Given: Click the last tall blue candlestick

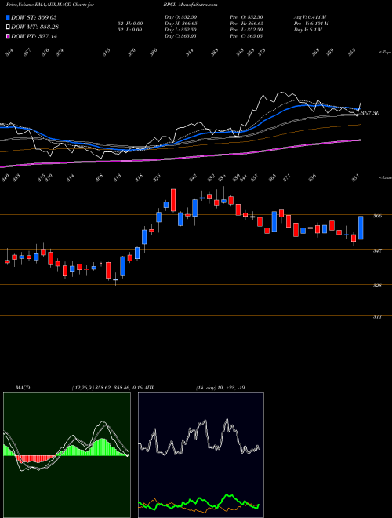Looking at the screenshot, I should [x=361, y=228].
